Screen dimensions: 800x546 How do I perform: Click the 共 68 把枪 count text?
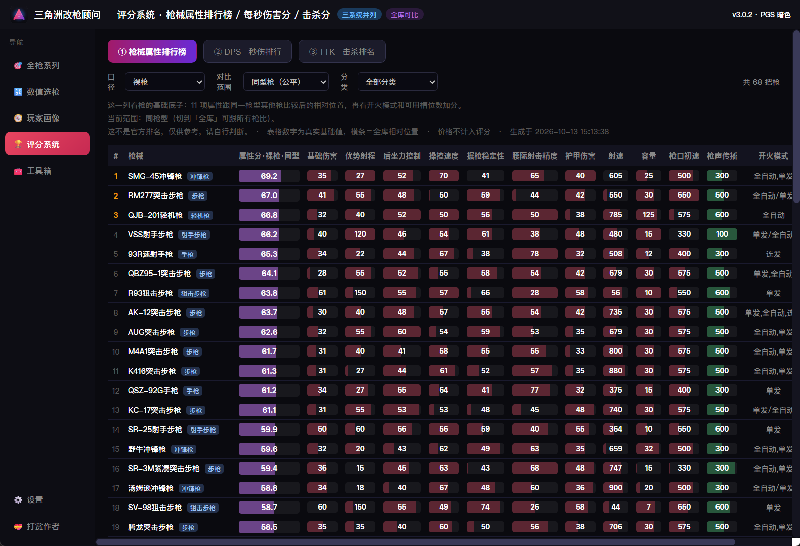(x=761, y=82)
